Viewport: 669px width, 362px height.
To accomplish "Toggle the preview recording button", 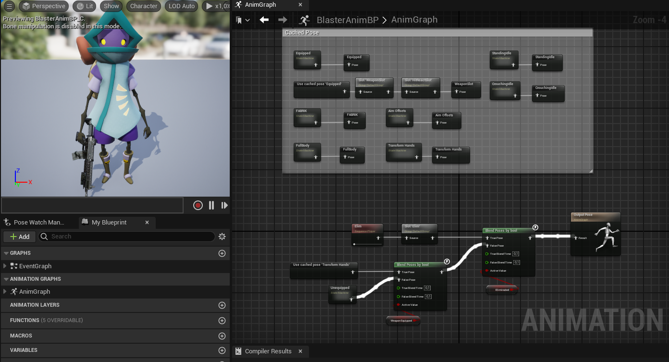I will click(x=198, y=205).
